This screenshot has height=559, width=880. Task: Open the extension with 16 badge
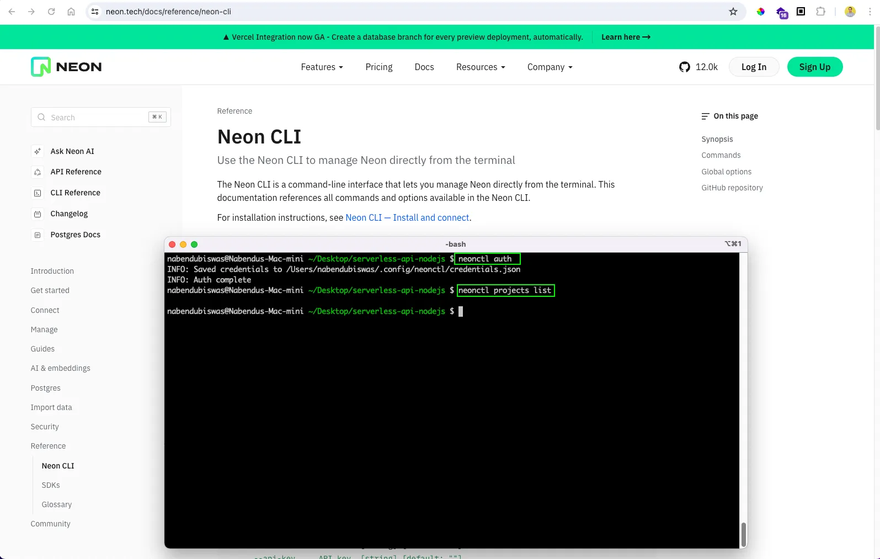(x=782, y=12)
